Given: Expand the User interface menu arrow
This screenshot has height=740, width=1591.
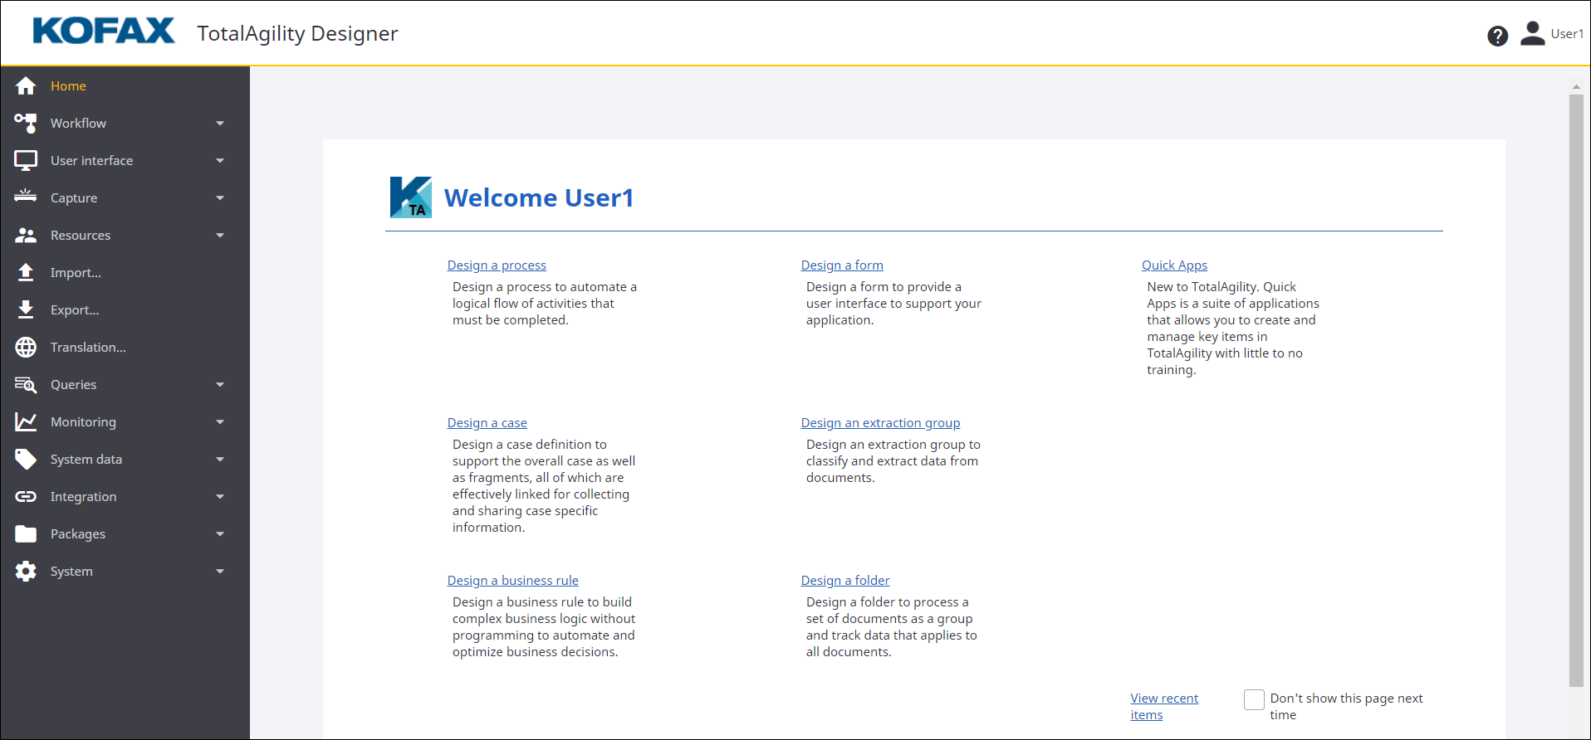Looking at the screenshot, I should pyautogui.click(x=220, y=161).
